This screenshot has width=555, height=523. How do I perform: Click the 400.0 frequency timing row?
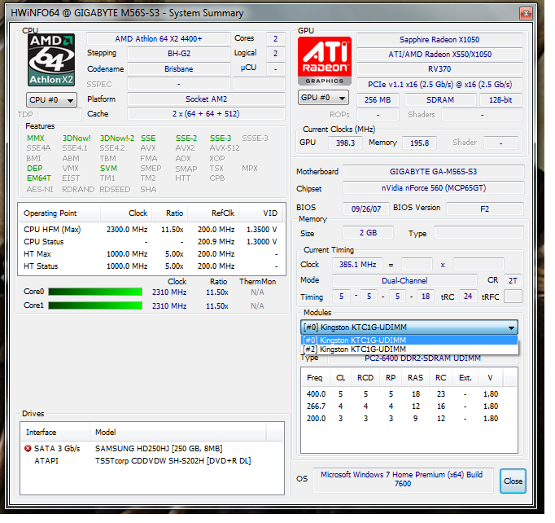tap(409, 393)
